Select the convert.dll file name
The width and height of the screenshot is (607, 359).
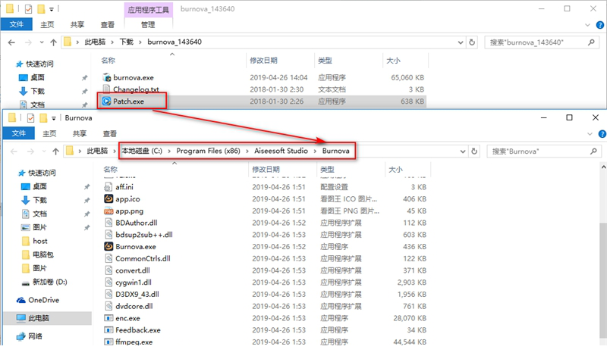(x=133, y=270)
